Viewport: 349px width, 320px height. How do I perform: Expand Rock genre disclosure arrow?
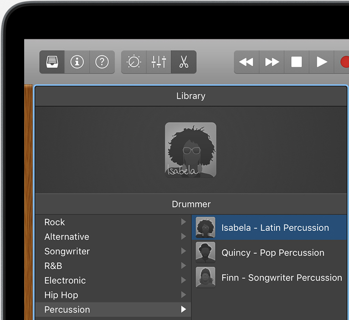pyautogui.click(x=184, y=222)
